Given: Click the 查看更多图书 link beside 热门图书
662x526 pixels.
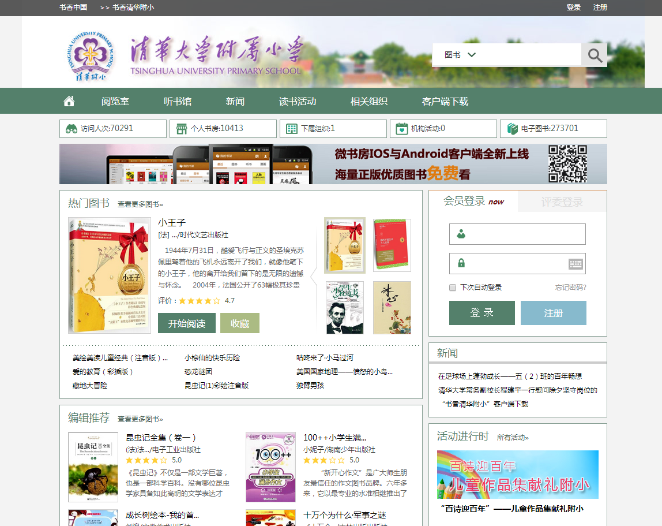Looking at the screenshot, I should point(140,204).
